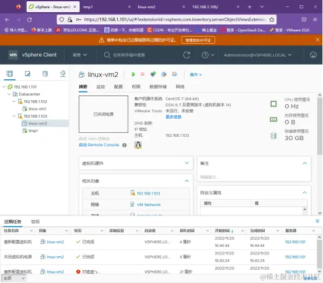The width and height of the screenshot is (323, 283).
Task: Open the help question mark menu
Action: [208, 55]
